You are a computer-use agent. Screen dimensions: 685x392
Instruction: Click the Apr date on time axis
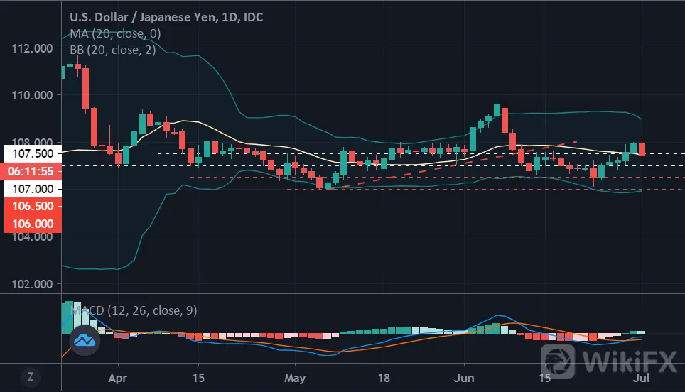pyautogui.click(x=117, y=378)
